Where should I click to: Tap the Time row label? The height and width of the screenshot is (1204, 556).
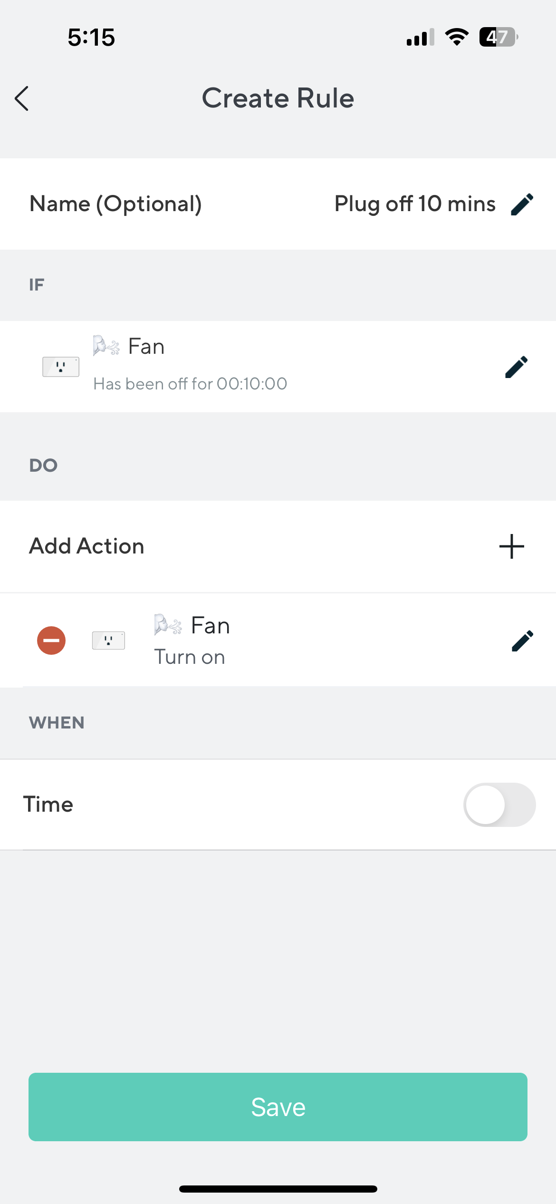tap(48, 805)
